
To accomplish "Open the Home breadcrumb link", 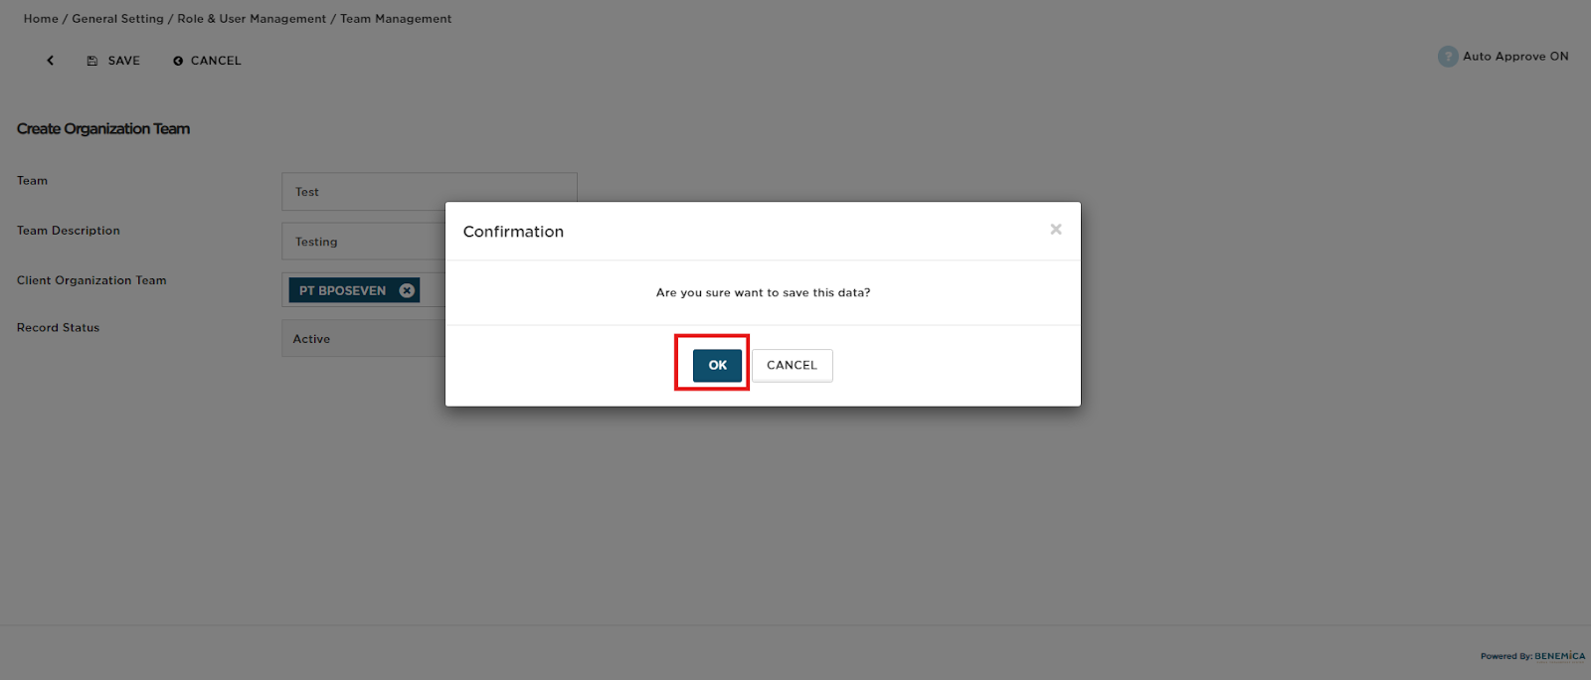I will (x=41, y=19).
